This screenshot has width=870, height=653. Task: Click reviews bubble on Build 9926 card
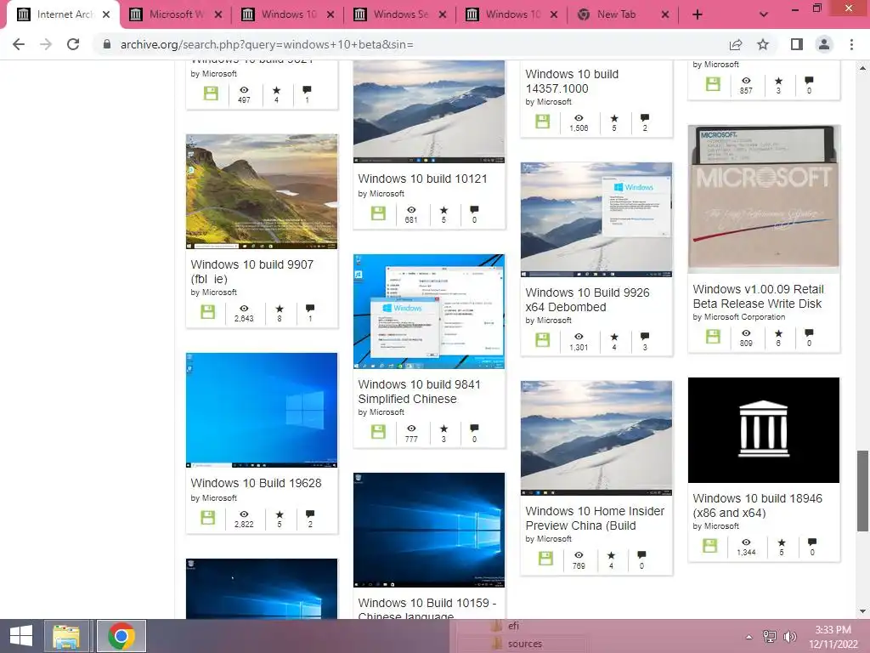(645, 337)
